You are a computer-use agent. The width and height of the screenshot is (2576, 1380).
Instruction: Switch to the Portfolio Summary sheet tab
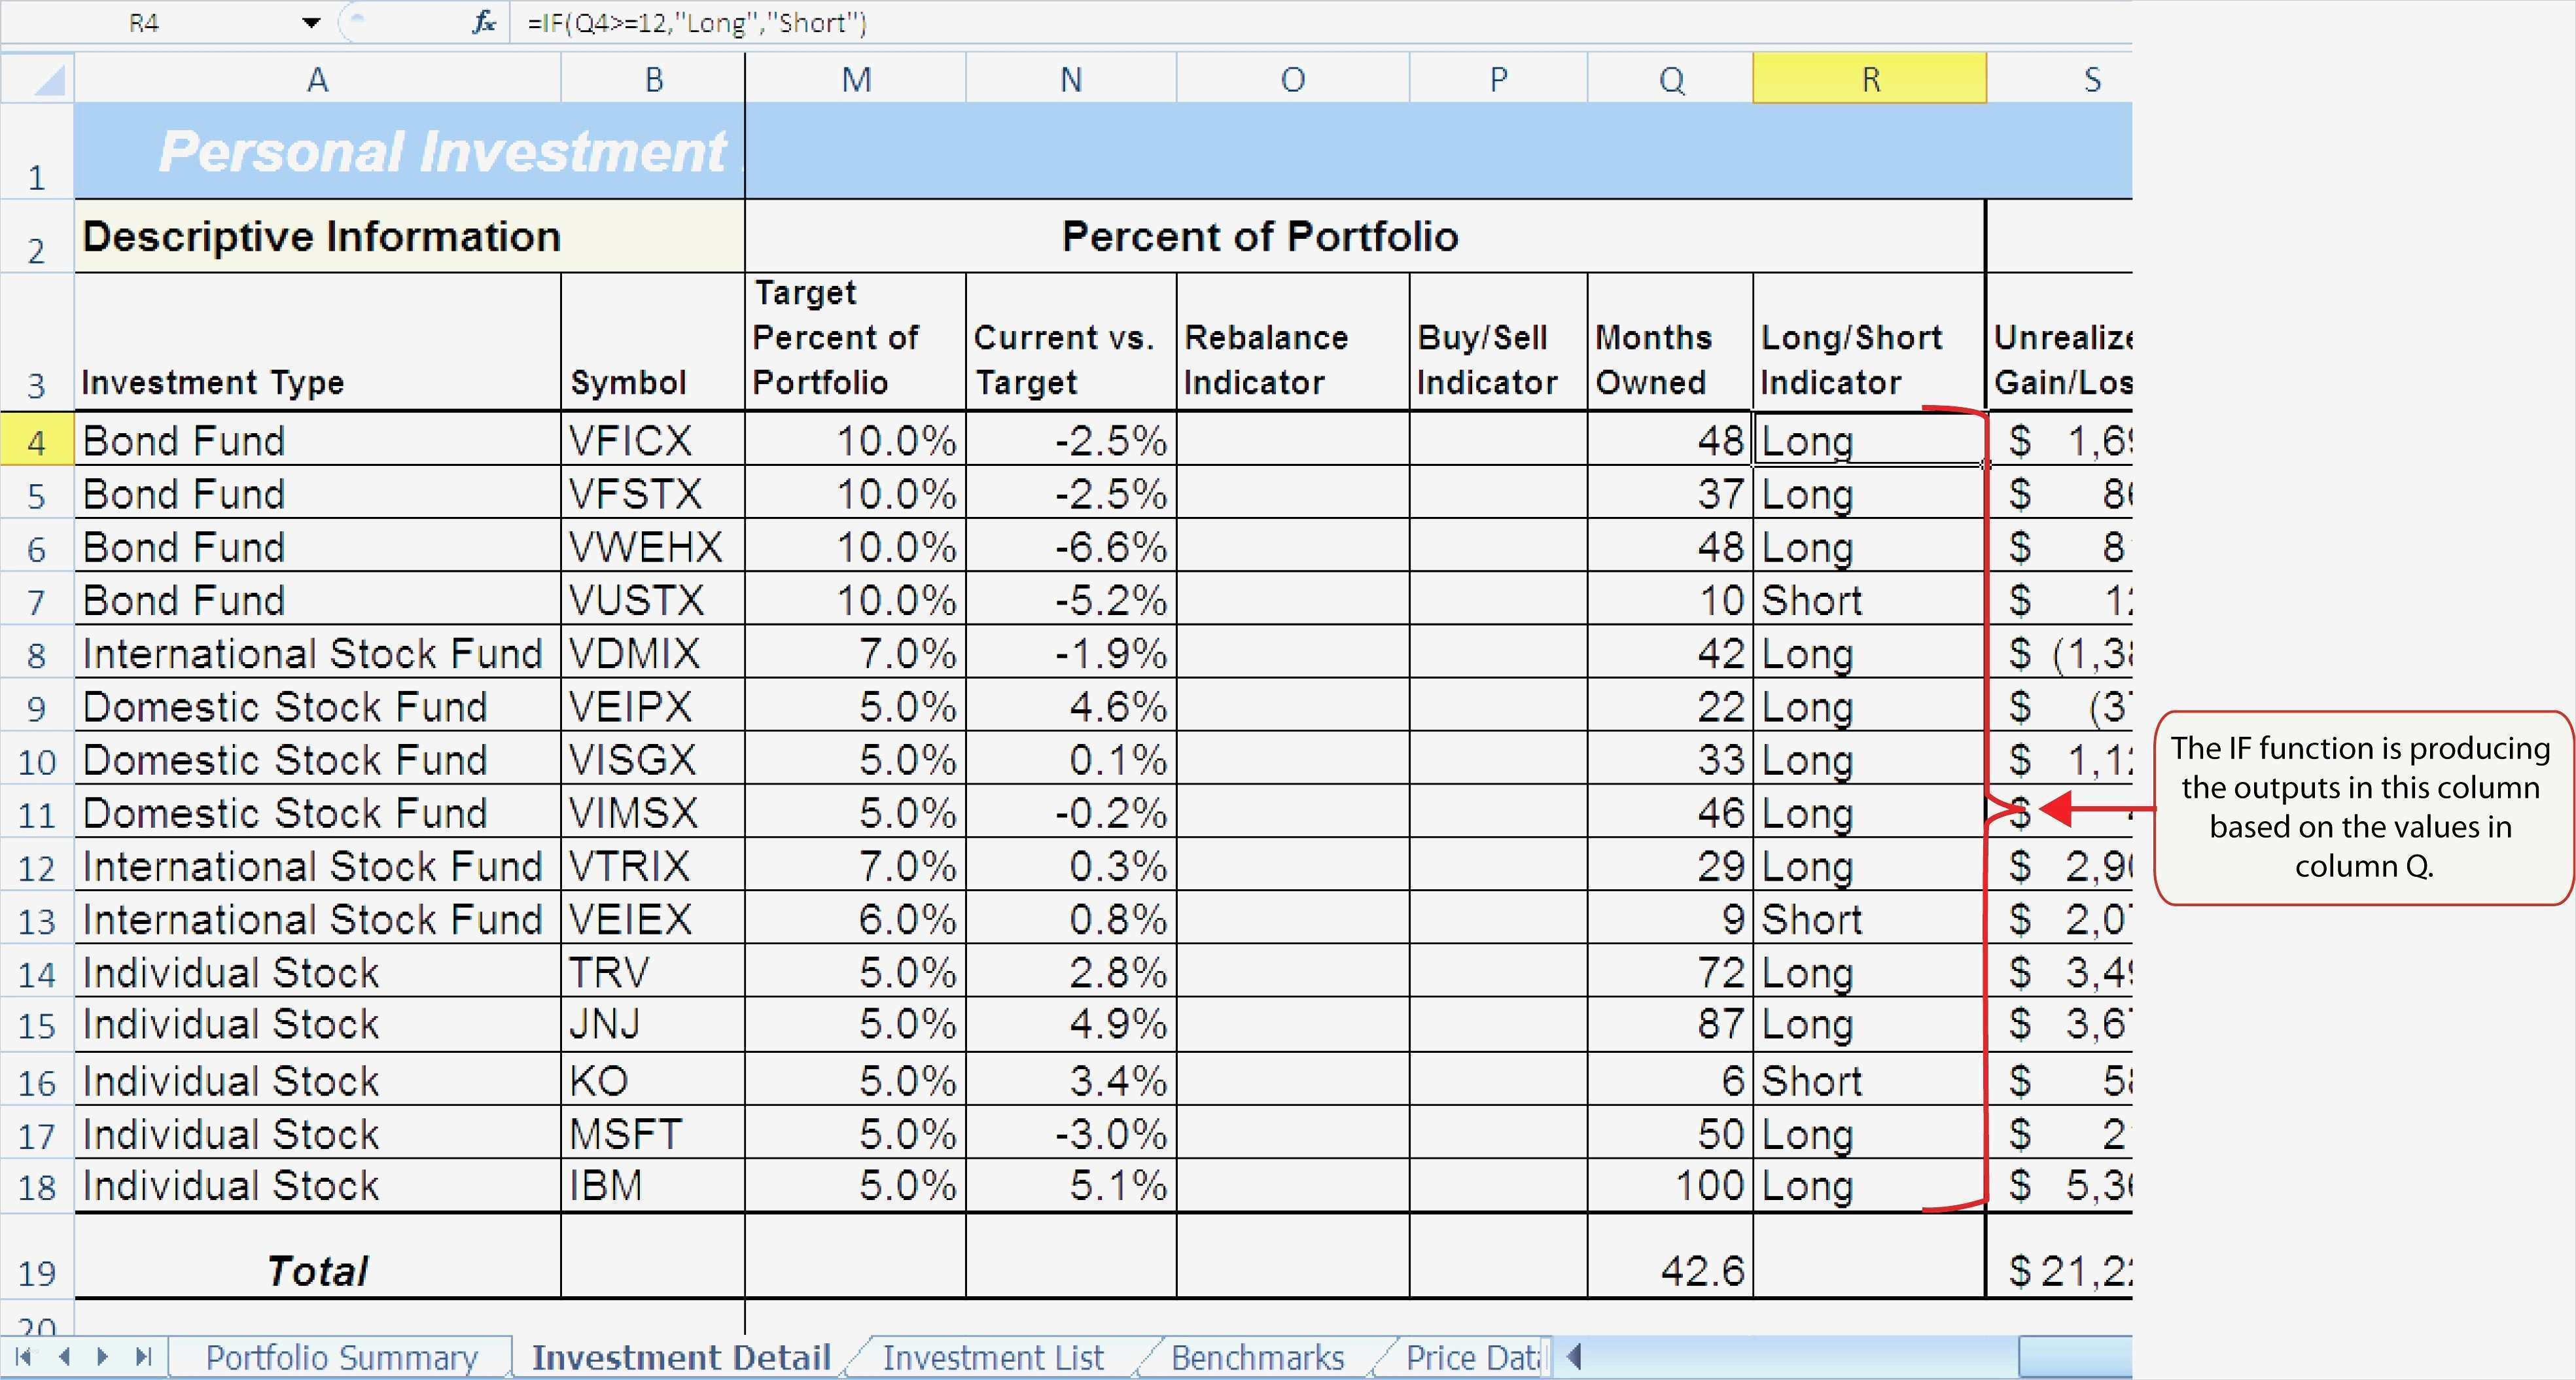pyautogui.click(x=341, y=1358)
